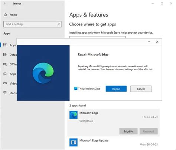Focus the Find a setting search box

coord(32,24)
